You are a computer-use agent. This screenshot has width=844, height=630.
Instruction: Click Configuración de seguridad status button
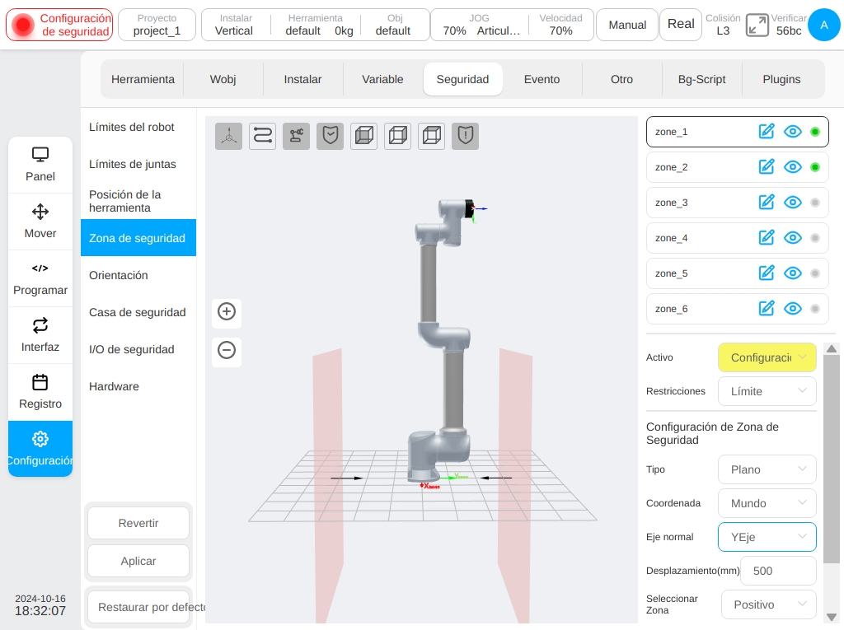click(x=59, y=25)
